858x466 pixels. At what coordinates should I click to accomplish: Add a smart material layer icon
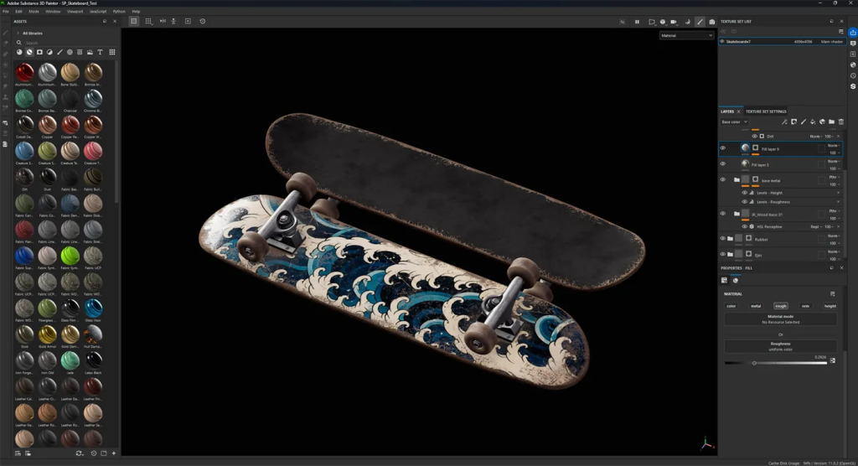point(822,122)
